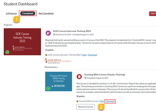This screenshot has width=156, height=111.
Task: Open Growing With Canvas (Teacher Training) title
Action: (x=105, y=75)
